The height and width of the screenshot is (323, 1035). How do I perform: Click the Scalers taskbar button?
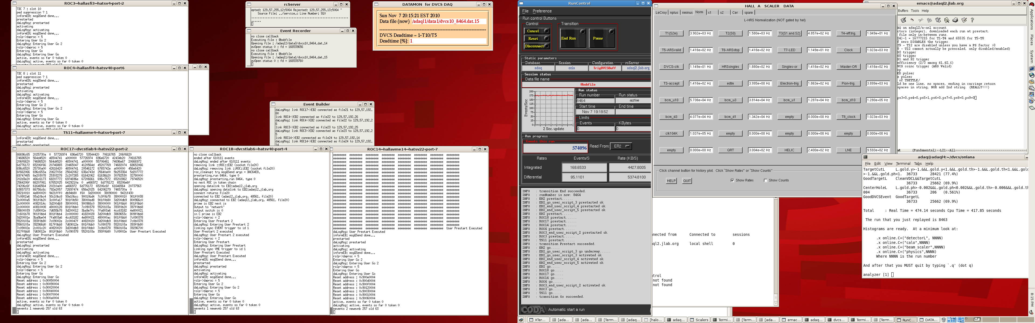[x=699, y=320]
